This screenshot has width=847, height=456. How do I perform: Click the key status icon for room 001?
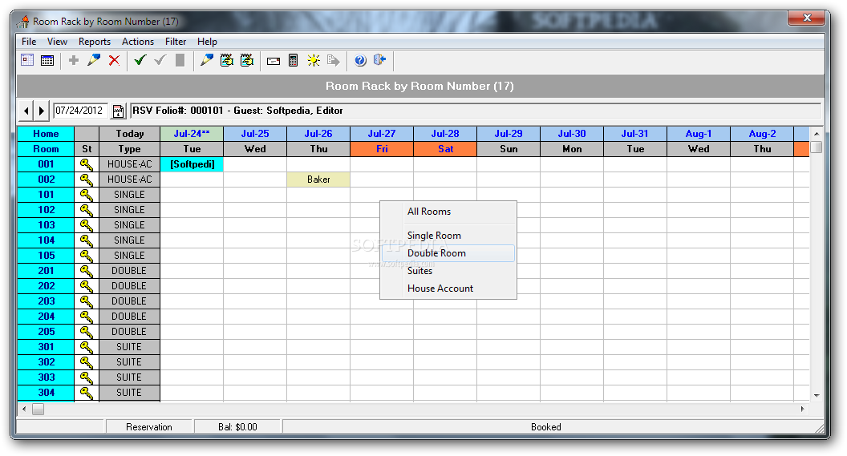[x=87, y=164]
